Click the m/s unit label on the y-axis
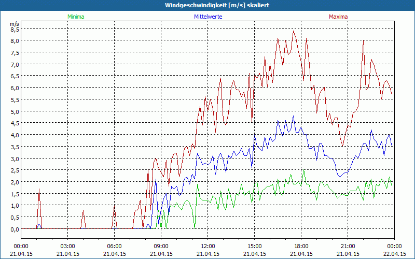 [15, 24]
